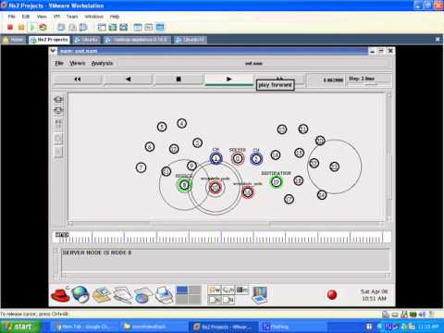Screen dimensions: 444x333
Task: Play the NAM animation backward
Action: click(128, 79)
